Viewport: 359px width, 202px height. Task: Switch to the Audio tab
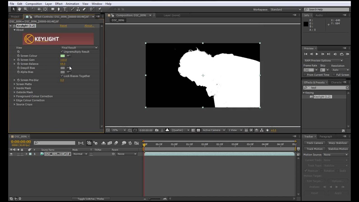(319, 15)
